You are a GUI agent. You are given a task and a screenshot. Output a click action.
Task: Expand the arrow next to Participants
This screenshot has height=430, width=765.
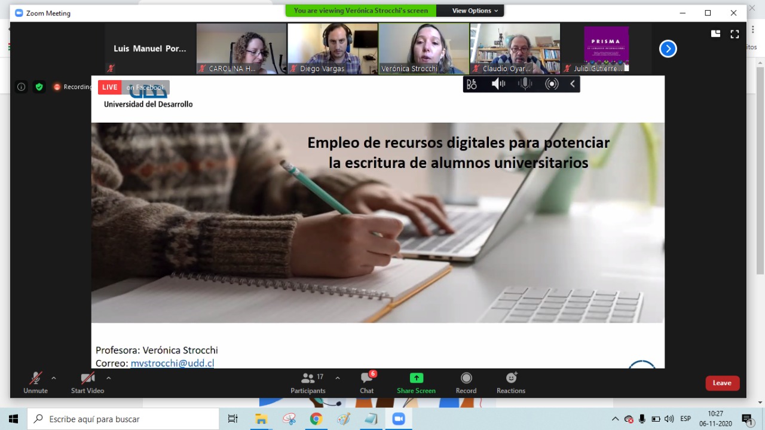338,378
